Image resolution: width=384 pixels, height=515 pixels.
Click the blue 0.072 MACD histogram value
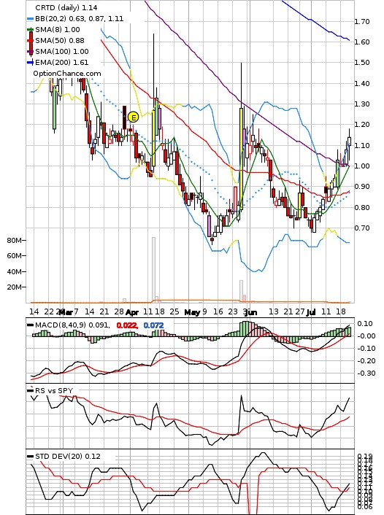[x=153, y=325]
